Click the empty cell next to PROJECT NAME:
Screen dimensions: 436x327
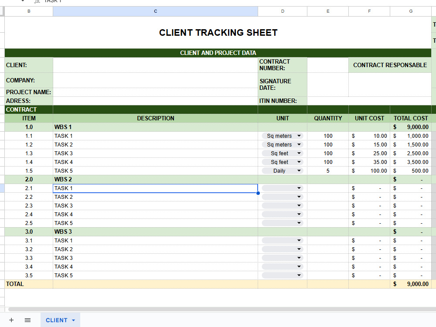click(156, 92)
